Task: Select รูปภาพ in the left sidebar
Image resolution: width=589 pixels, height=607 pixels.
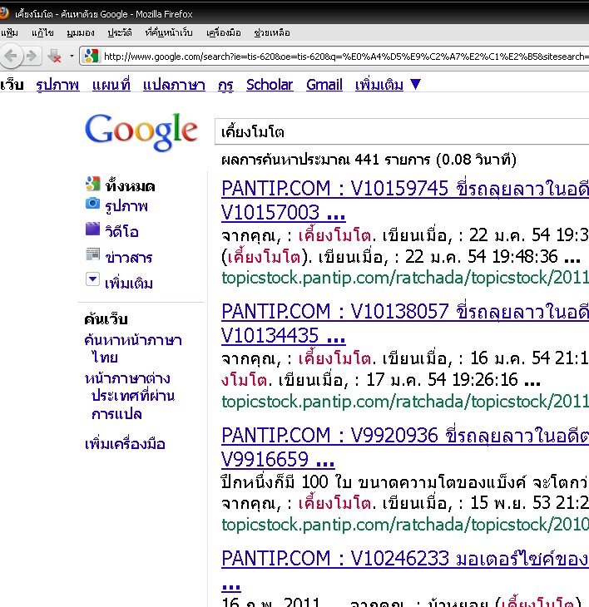Action: [126, 206]
